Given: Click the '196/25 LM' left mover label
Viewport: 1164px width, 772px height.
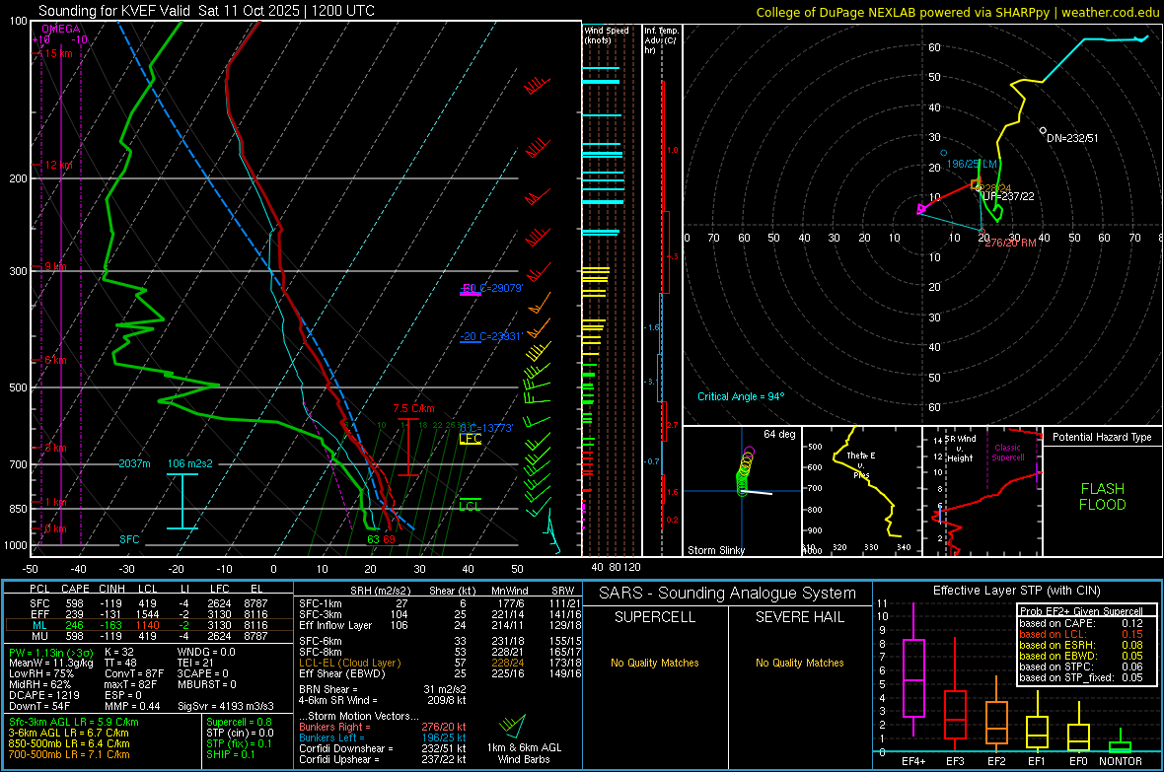Looking at the screenshot, I should point(972,164).
